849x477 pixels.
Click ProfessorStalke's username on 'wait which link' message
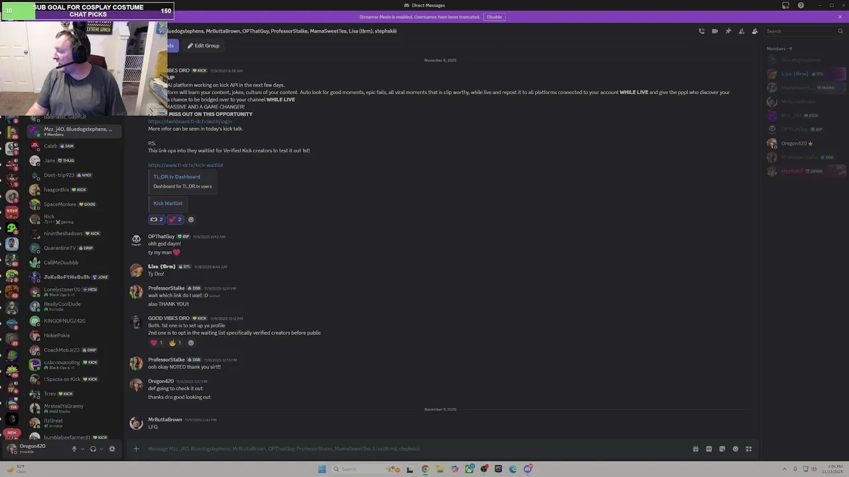(166, 288)
